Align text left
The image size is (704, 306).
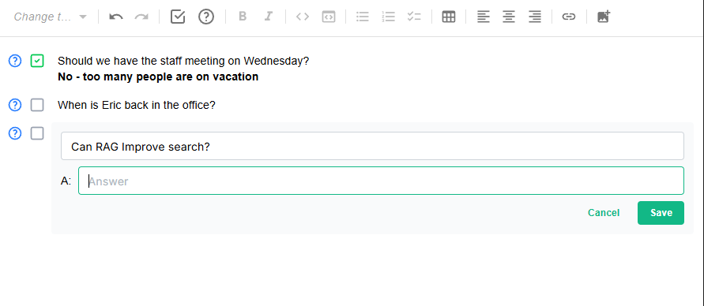click(483, 17)
